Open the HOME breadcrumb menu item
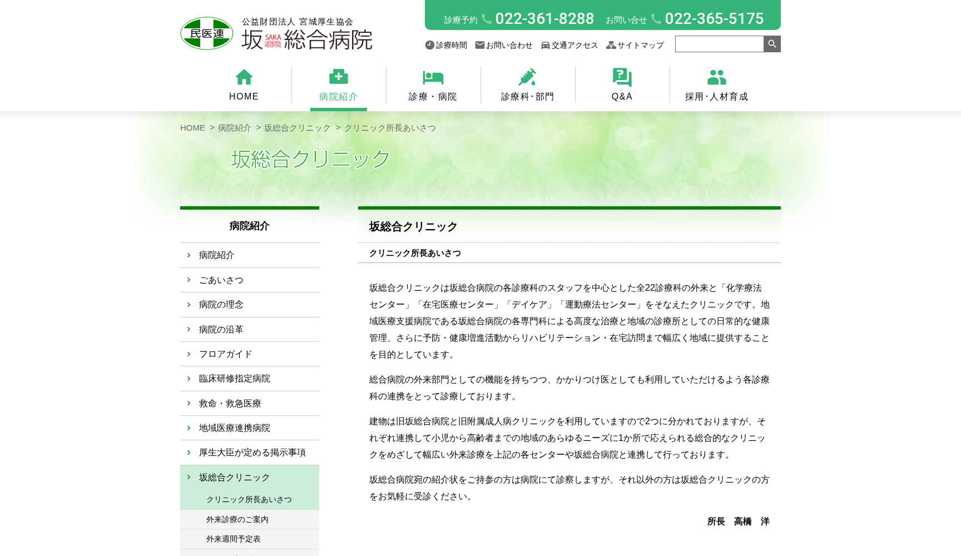This screenshot has width=961, height=556. point(192,128)
